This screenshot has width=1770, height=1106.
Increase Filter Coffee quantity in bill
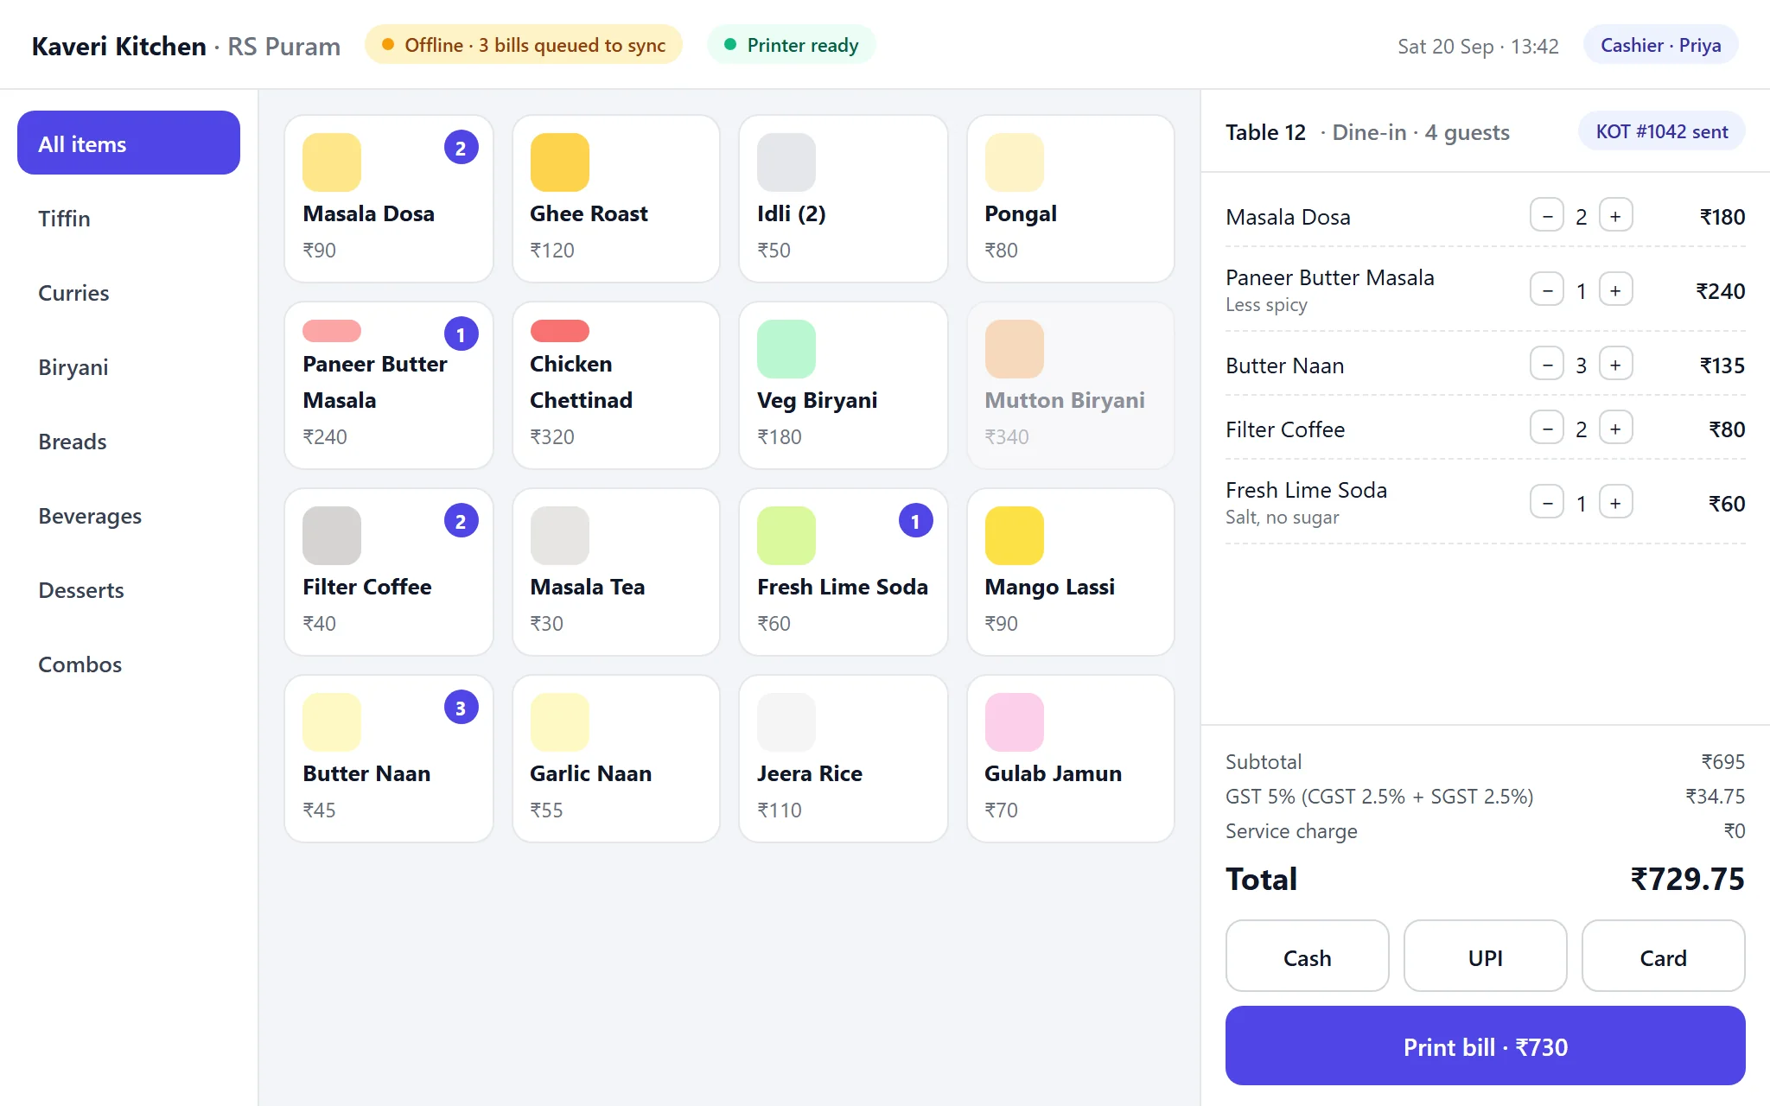[1615, 429]
